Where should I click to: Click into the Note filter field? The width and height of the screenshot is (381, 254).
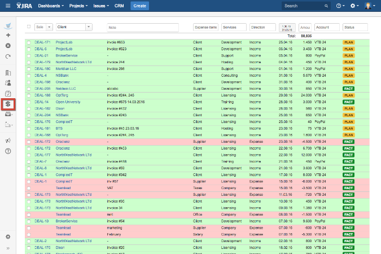[143, 28]
